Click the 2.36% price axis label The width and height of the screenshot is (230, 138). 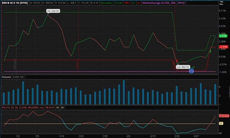[x=222, y=41]
